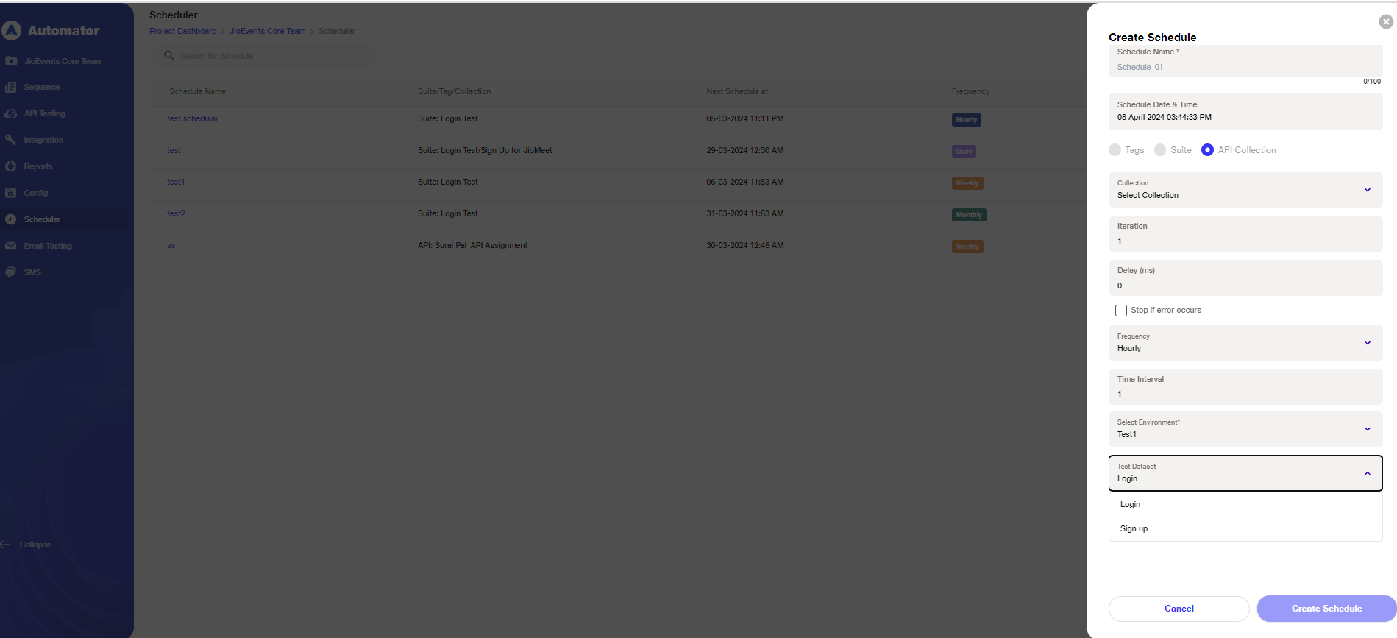This screenshot has width=1397, height=638.
Task: Choose Login from dataset options list
Action: [1245, 505]
